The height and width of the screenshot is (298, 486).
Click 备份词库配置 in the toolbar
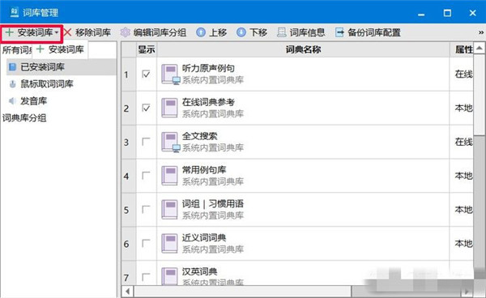point(368,32)
